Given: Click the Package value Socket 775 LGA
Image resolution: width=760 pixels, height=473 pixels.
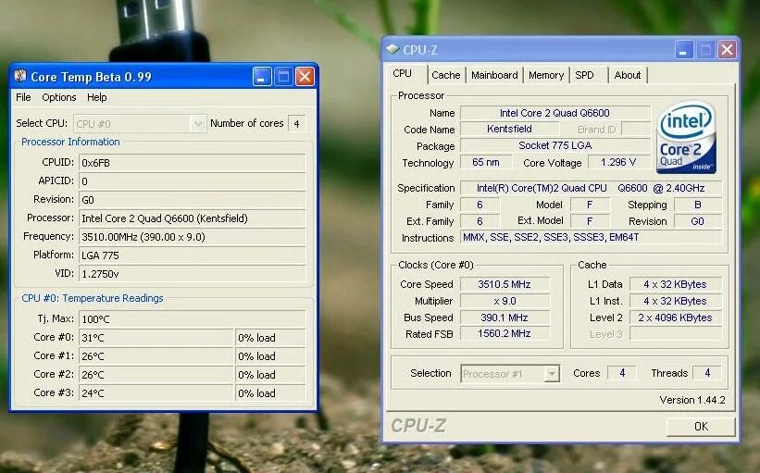Looking at the screenshot, I should click(x=555, y=145).
